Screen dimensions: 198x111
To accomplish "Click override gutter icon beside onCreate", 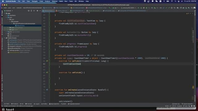I will click(x=47, y=90).
